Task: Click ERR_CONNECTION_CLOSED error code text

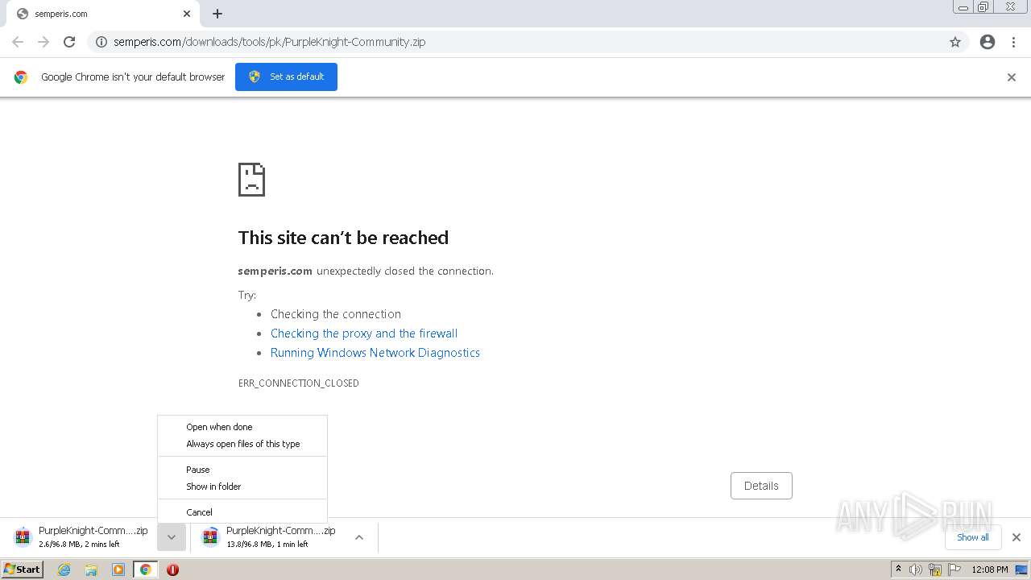Action: pos(299,383)
